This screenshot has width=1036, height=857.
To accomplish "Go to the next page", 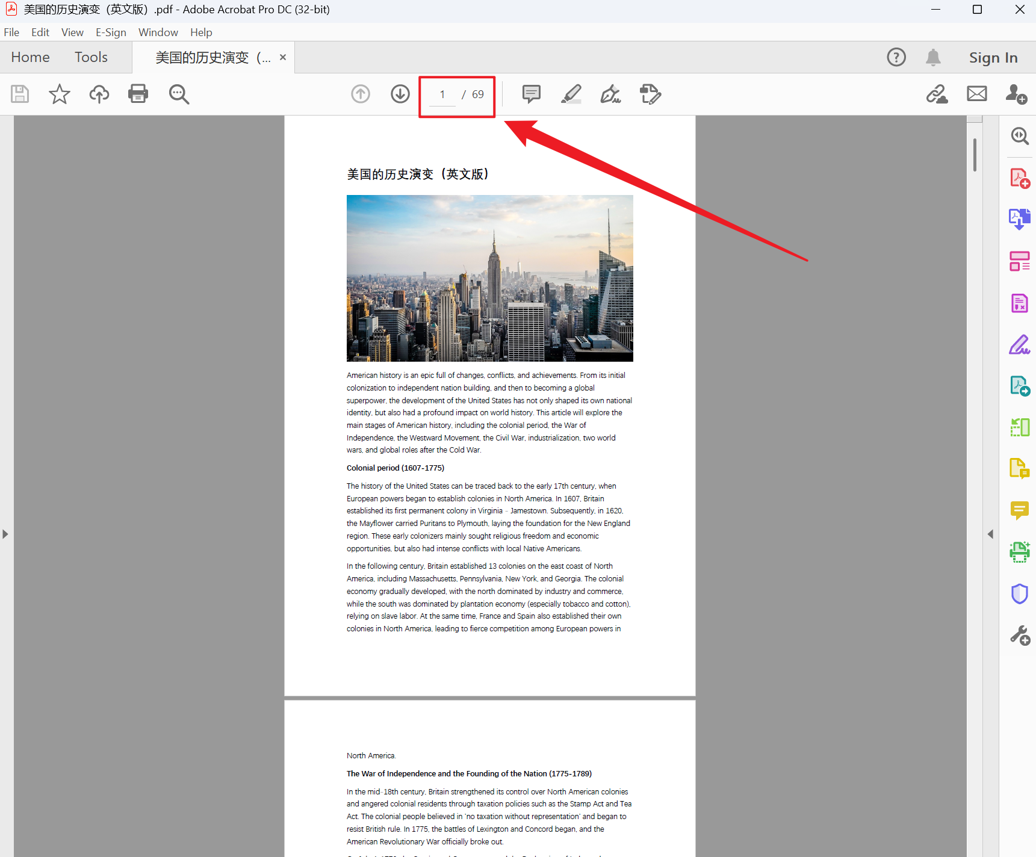I will [400, 94].
